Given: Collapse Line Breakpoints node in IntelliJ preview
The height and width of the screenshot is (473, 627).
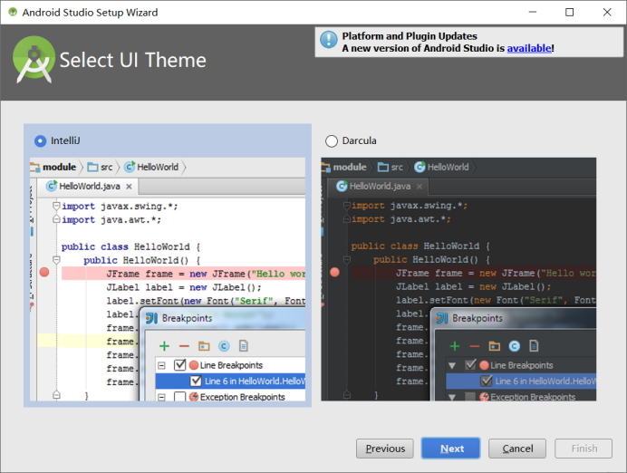Looking at the screenshot, I should click(x=161, y=365).
